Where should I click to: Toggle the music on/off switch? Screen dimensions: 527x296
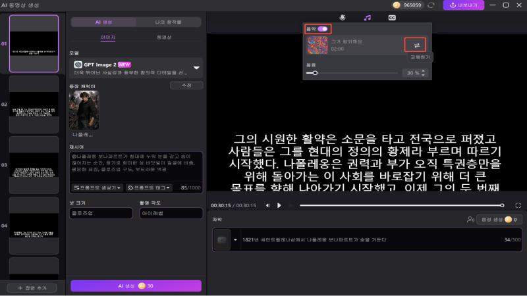[323, 29]
